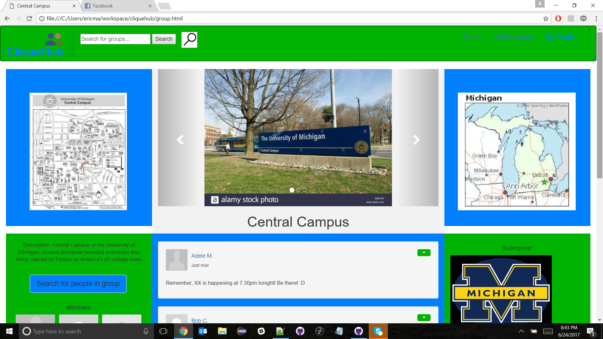
Task: Open Notifications in navigation bar
Action: pyautogui.click(x=513, y=37)
